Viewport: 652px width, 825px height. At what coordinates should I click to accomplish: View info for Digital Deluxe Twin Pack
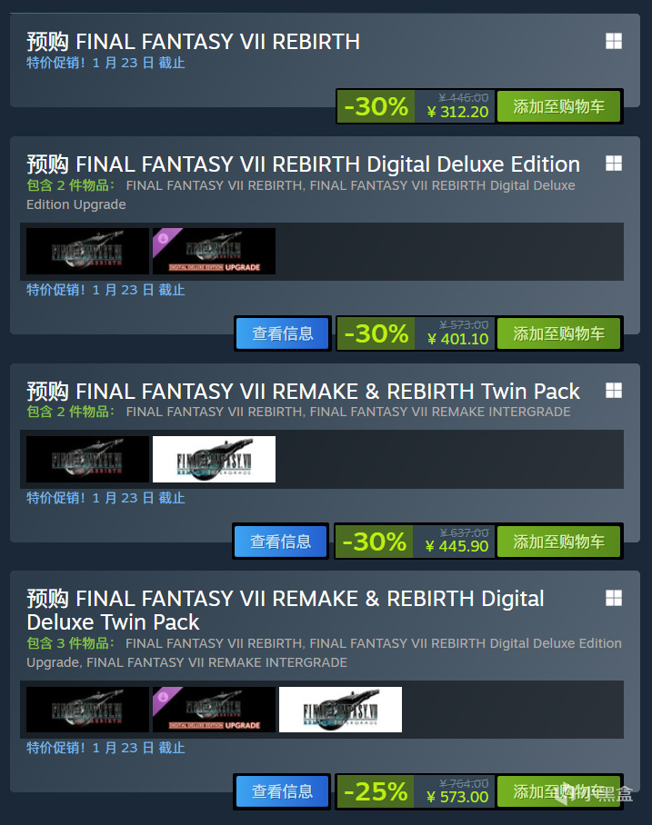click(283, 791)
